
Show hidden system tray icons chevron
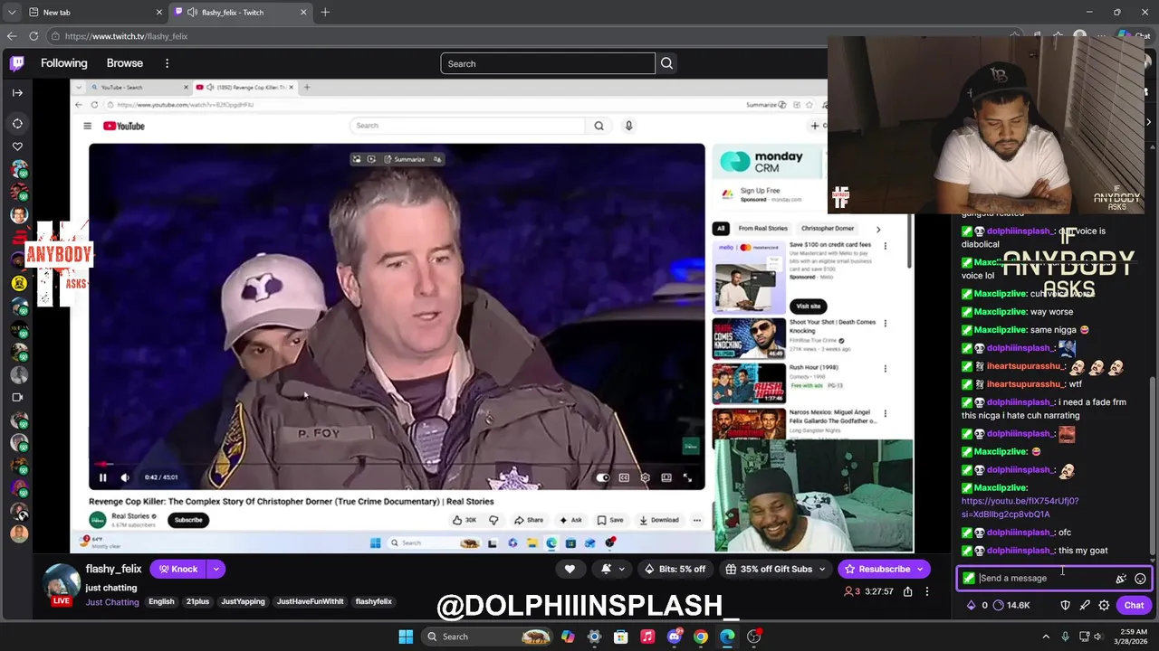[x=1046, y=637]
